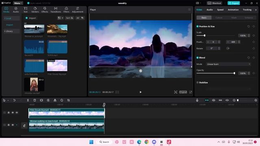Hide the Woman walking track eye icon
Viewport: 260px width, 146px height.
point(13,125)
